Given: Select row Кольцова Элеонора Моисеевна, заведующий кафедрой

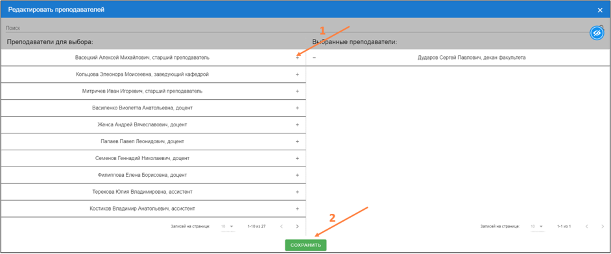Looking at the screenshot, I should click(153, 75).
